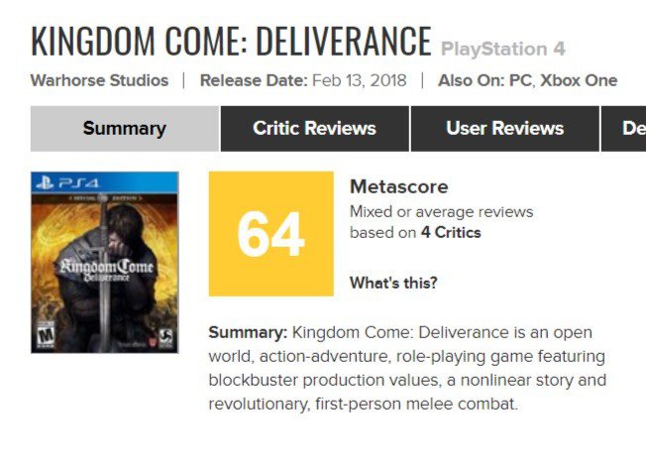
Task: Click the partially visible "De" tab
Action: point(629,128)
